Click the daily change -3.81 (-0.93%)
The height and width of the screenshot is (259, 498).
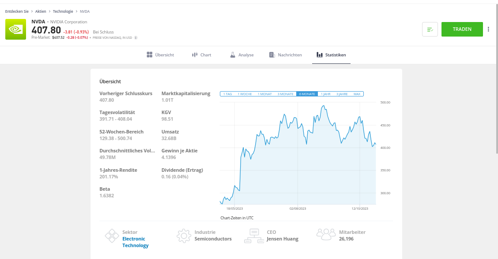point(76,32)
